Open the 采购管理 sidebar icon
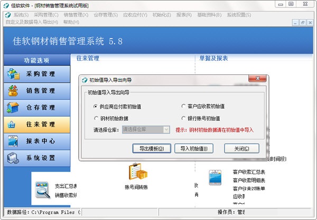 coord(13,74)
